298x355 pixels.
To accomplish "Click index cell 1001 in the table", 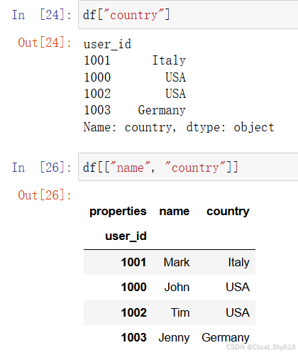I will [x=133, y=262].
